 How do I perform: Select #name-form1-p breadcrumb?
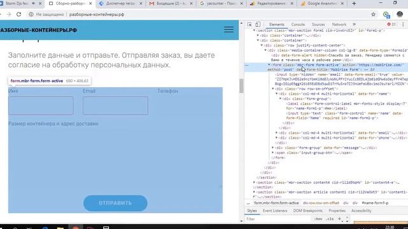coord(375,203)
